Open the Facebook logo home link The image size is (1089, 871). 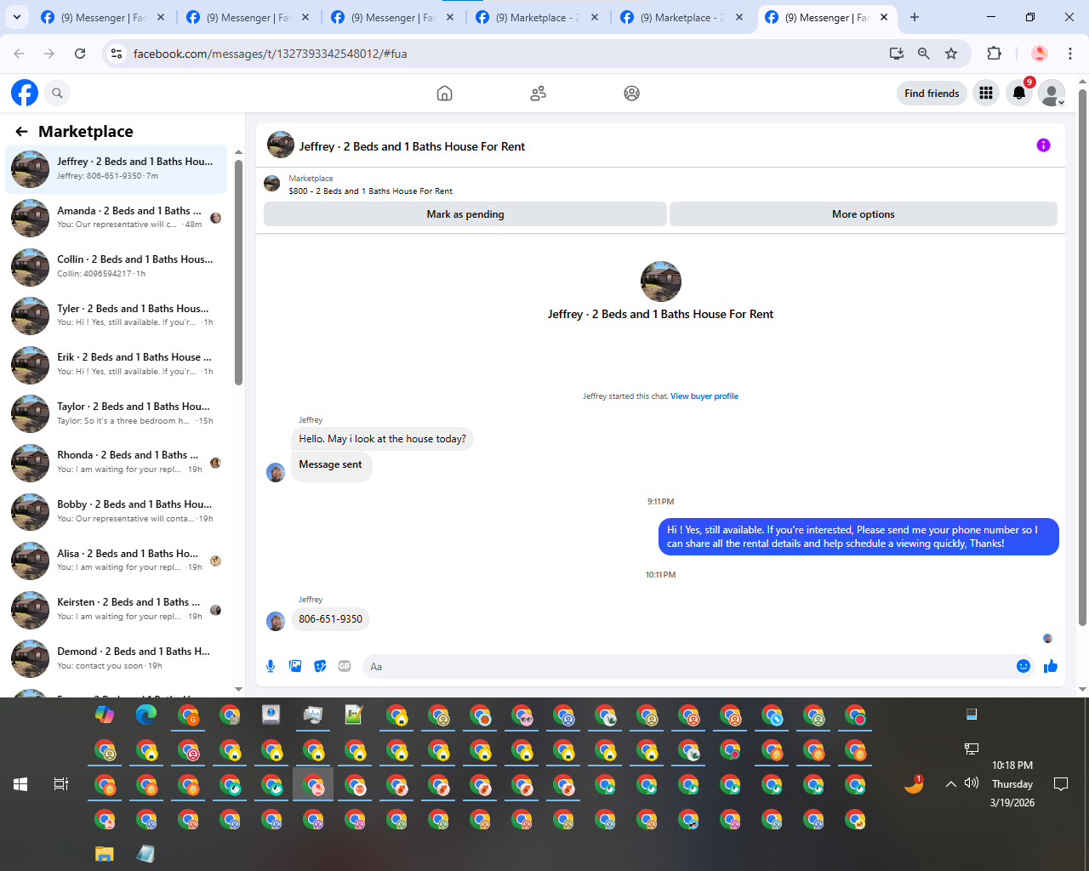click(25, 93)
